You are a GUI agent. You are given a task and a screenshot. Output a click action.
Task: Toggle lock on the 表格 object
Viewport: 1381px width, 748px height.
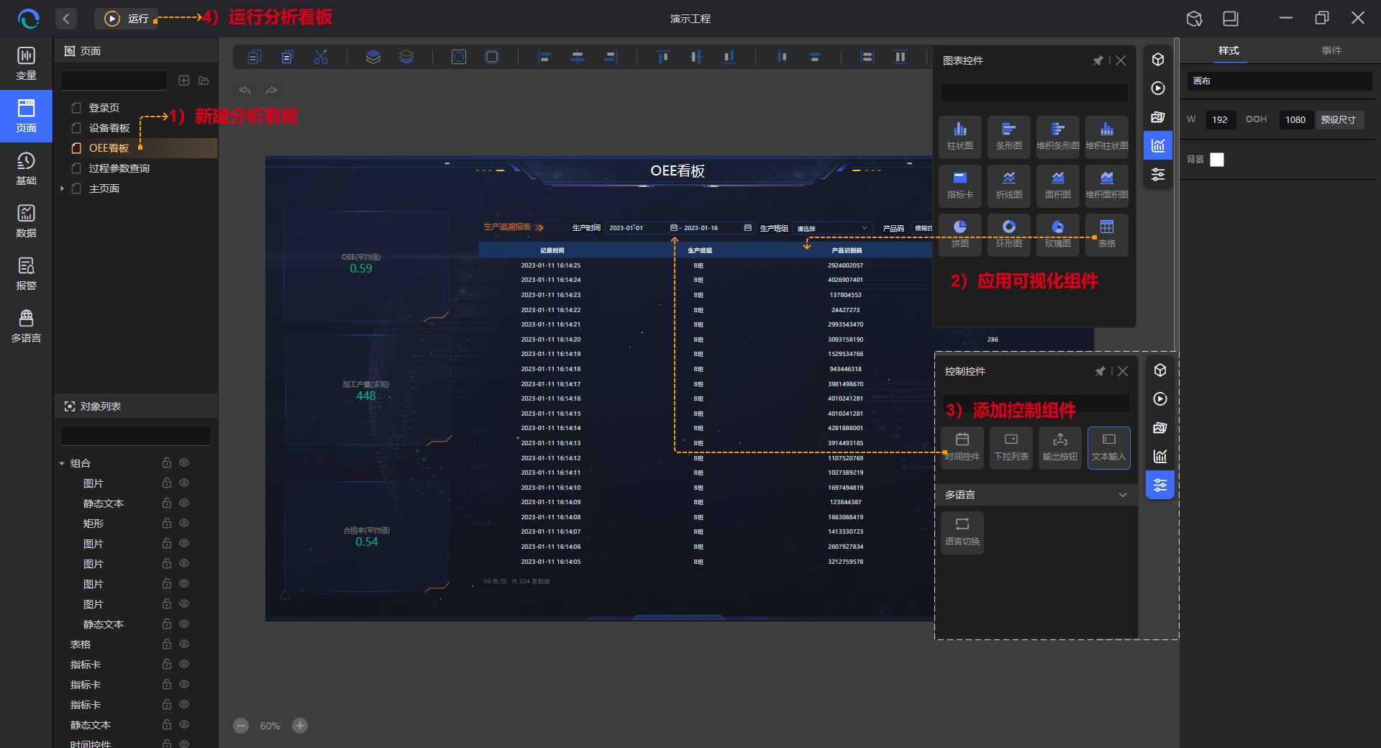(x=167, y=644)
